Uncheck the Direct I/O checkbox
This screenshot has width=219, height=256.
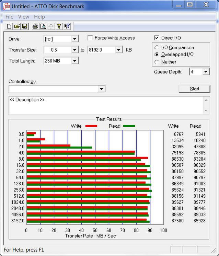coord(157,38)
